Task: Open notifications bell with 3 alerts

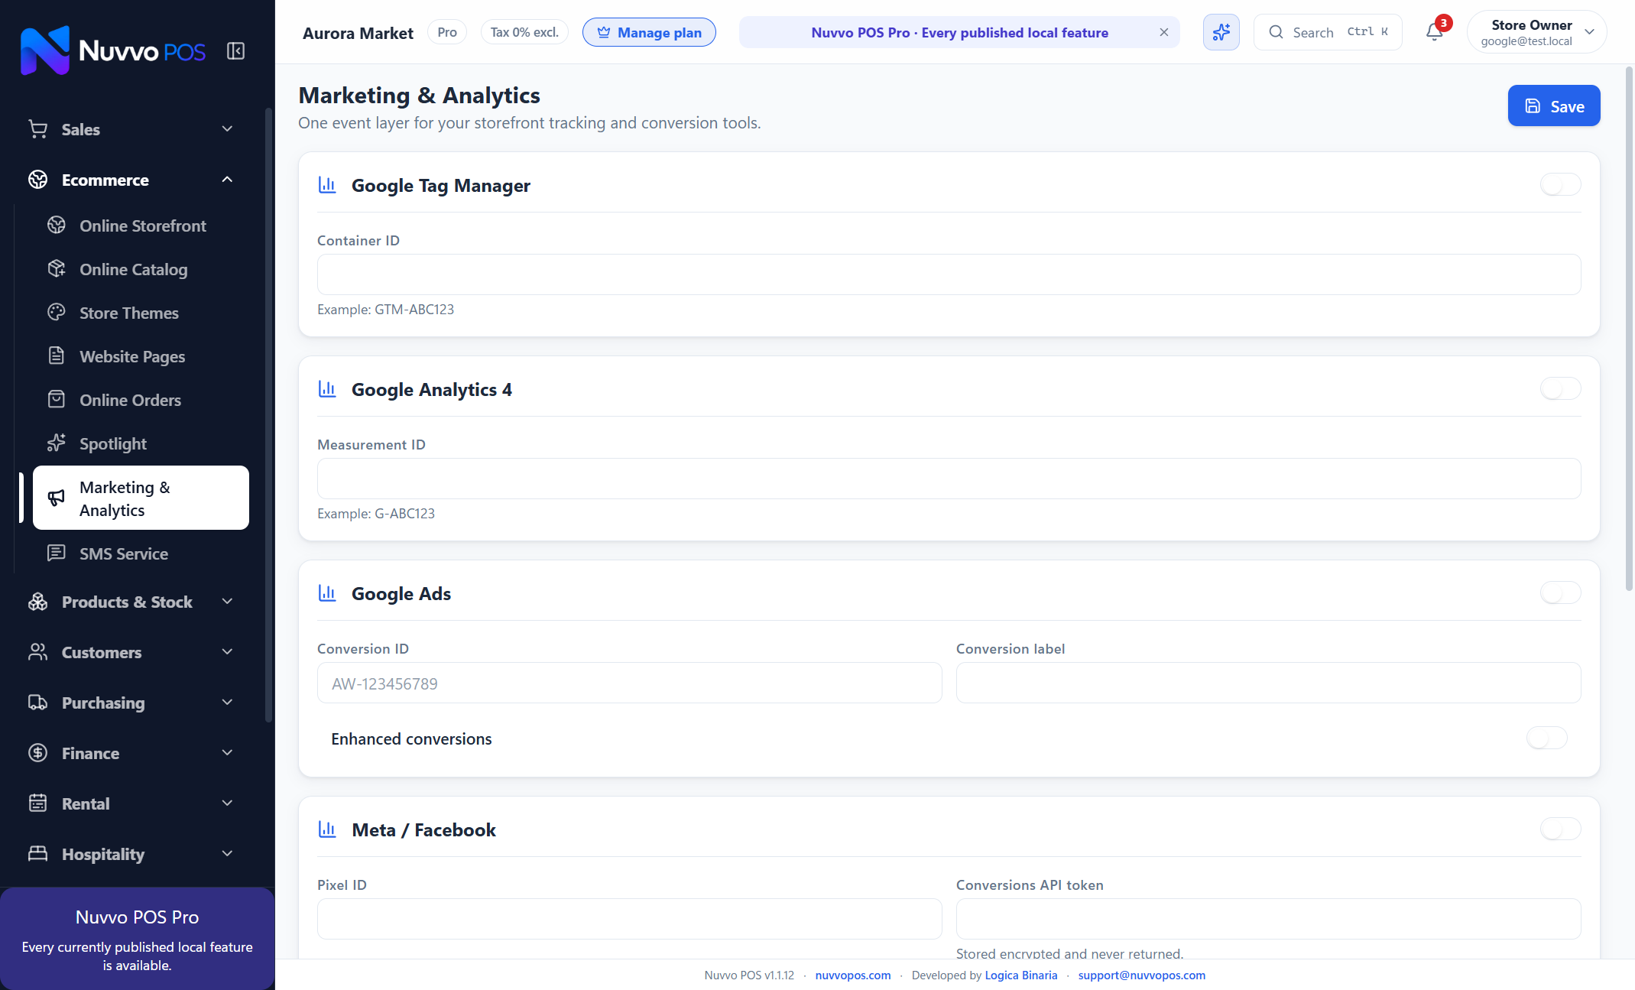Action: point(1435,32)
